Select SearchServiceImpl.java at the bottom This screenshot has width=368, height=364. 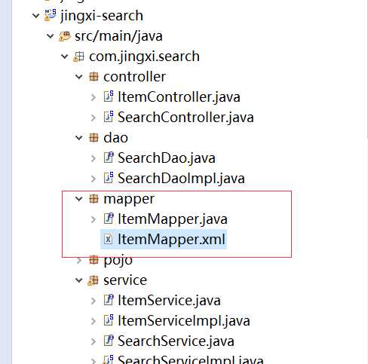coord(191,359)
